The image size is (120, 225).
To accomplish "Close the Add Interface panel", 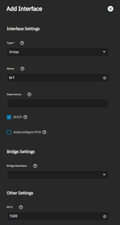I will coord(110,9).
